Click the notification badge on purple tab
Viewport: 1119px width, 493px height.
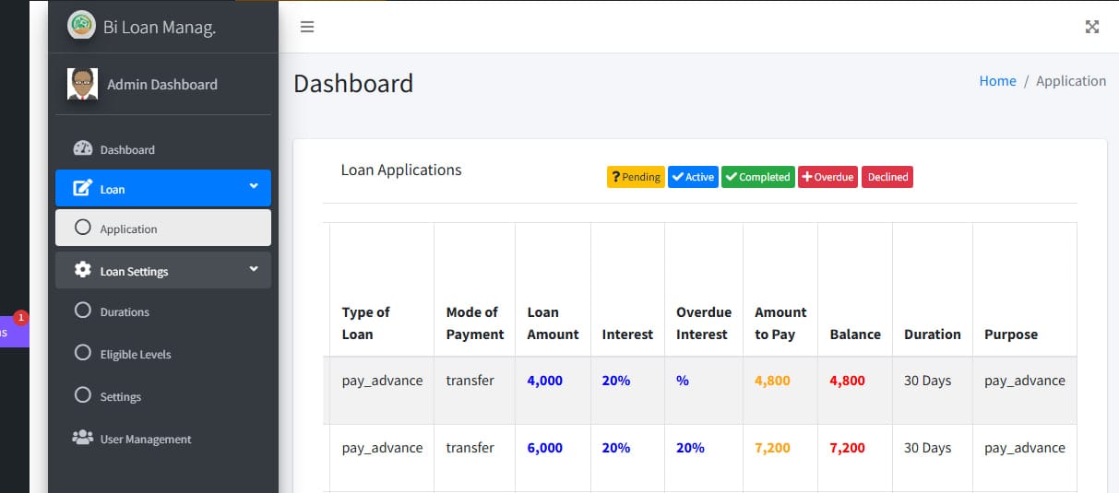[x=21, y=318]
